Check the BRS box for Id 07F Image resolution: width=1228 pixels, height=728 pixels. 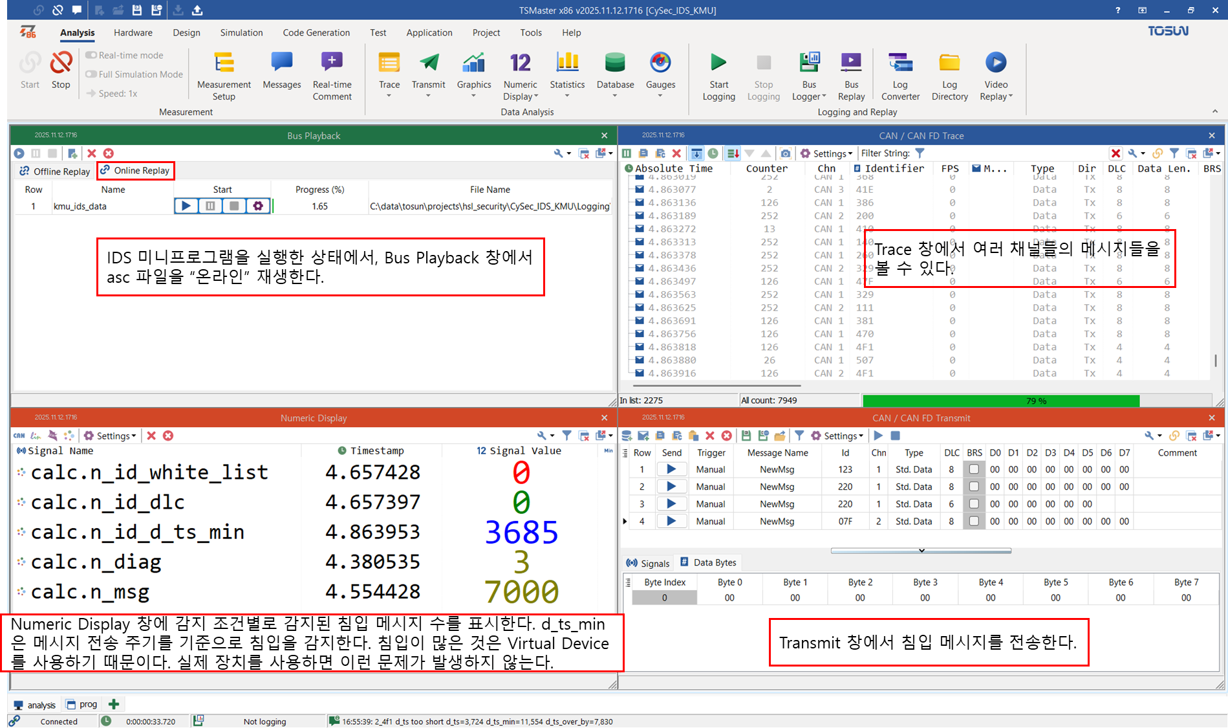[x=974, y=521]
